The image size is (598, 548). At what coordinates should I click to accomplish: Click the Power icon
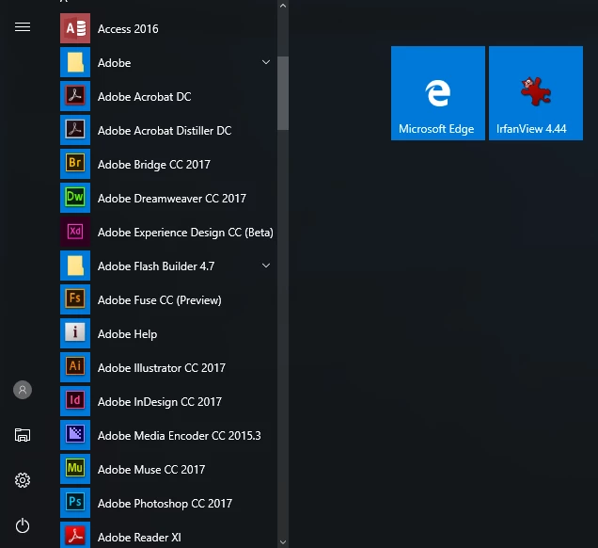[x=23, y=525]
